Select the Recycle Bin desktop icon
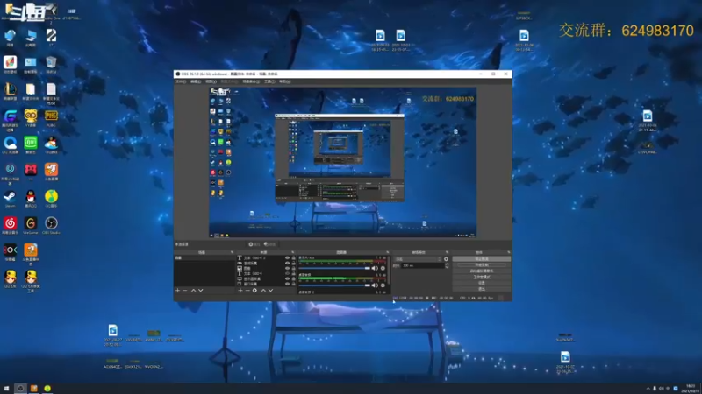This screenshot has height=394, width=702. [x=51, y=64]
